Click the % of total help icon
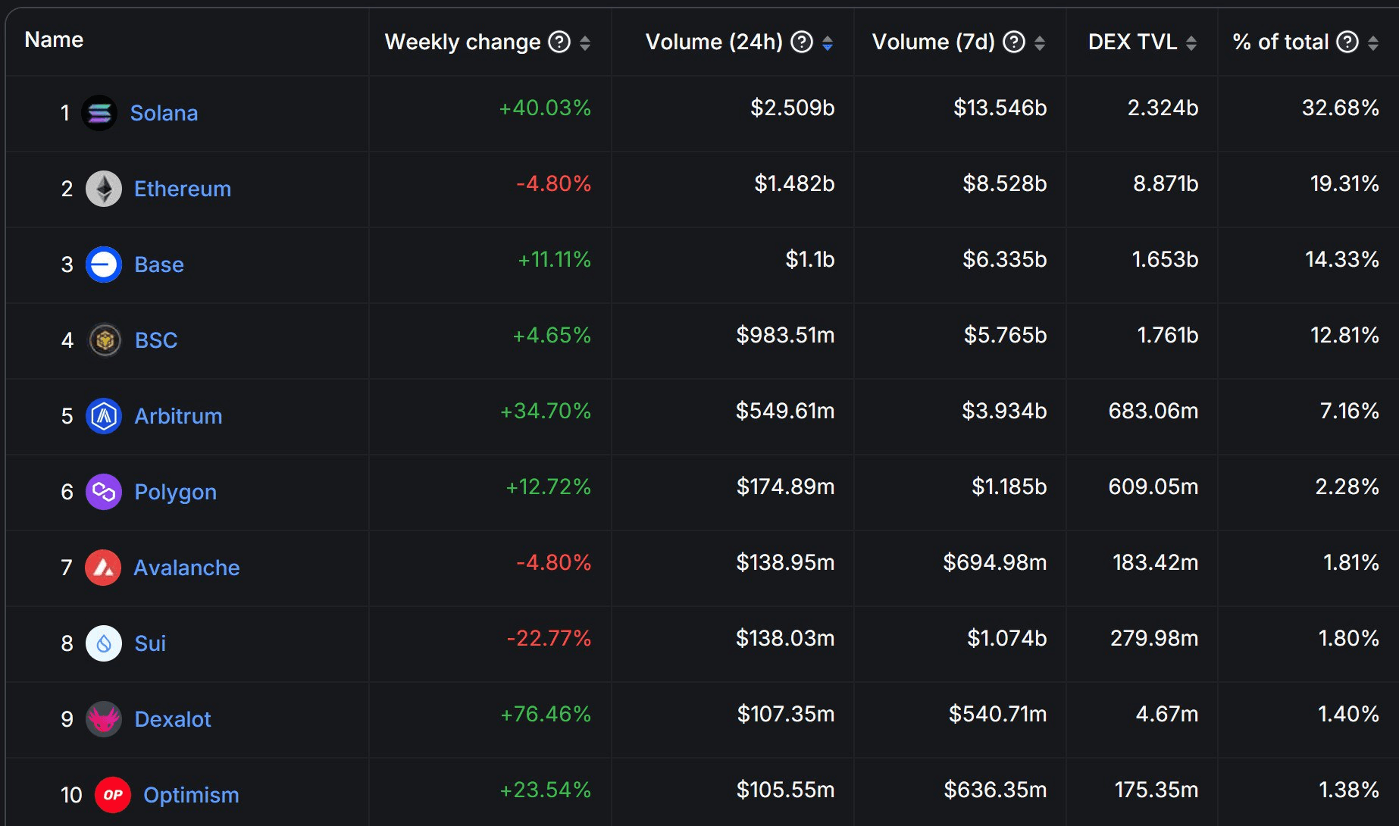Image resolution: width=1399 pixels, height=826 pixels. 1347,42
